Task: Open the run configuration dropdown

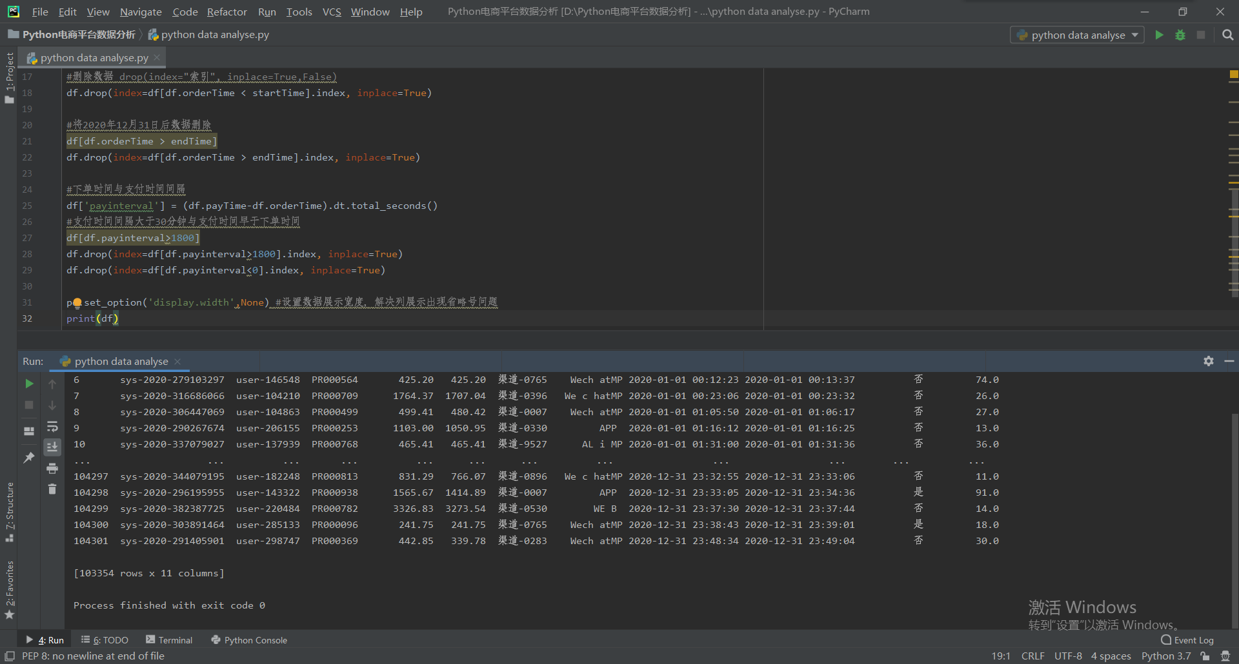Action: tap(1077, 35)
